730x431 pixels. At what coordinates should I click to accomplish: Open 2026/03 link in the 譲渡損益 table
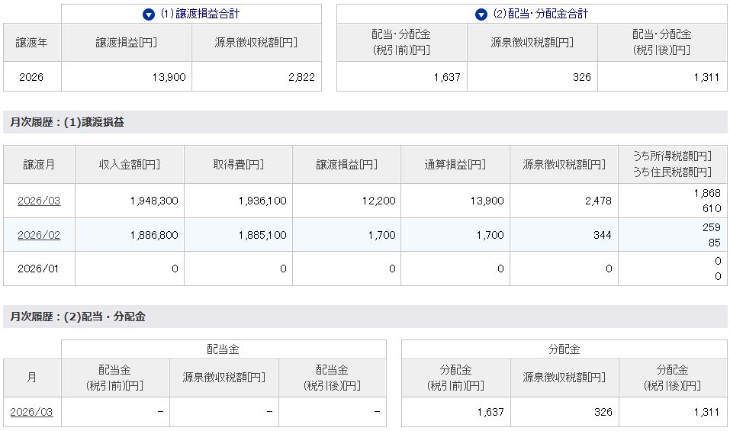click(x=39, y=201)
